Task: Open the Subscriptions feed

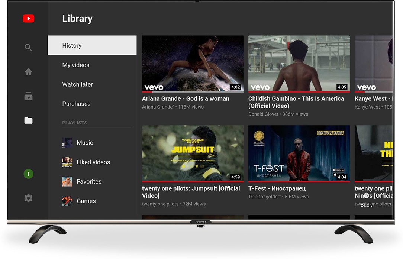Action: pos(28,96)
